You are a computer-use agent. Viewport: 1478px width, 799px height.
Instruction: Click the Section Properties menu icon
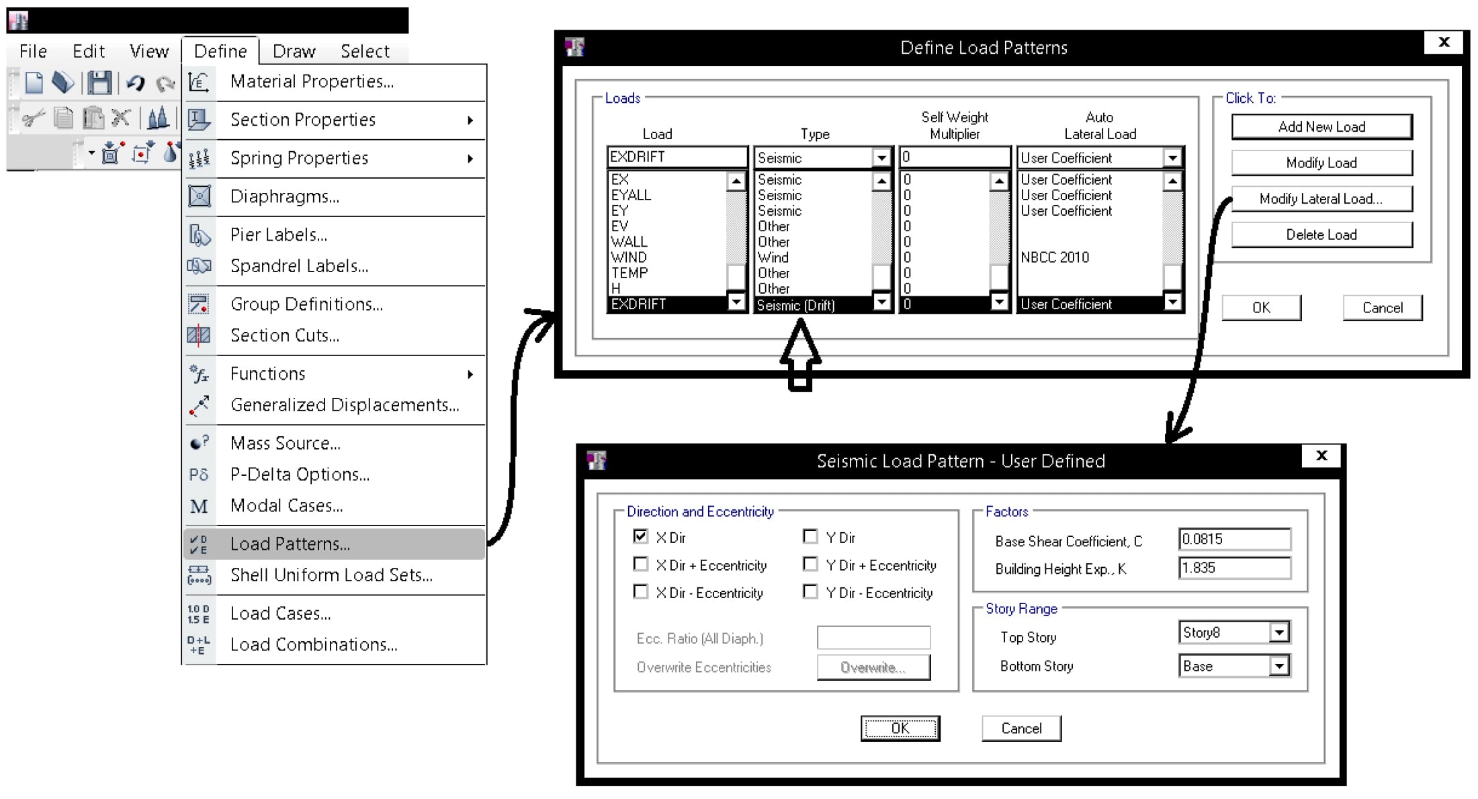[199, 120]
